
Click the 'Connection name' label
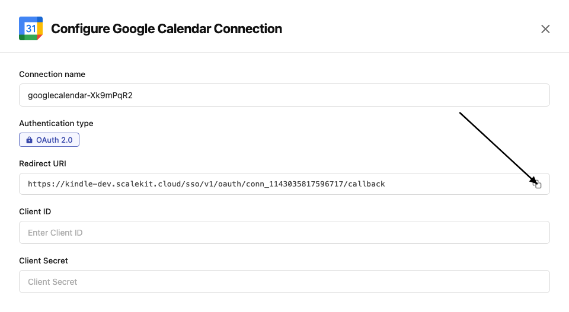coord(52,75)
